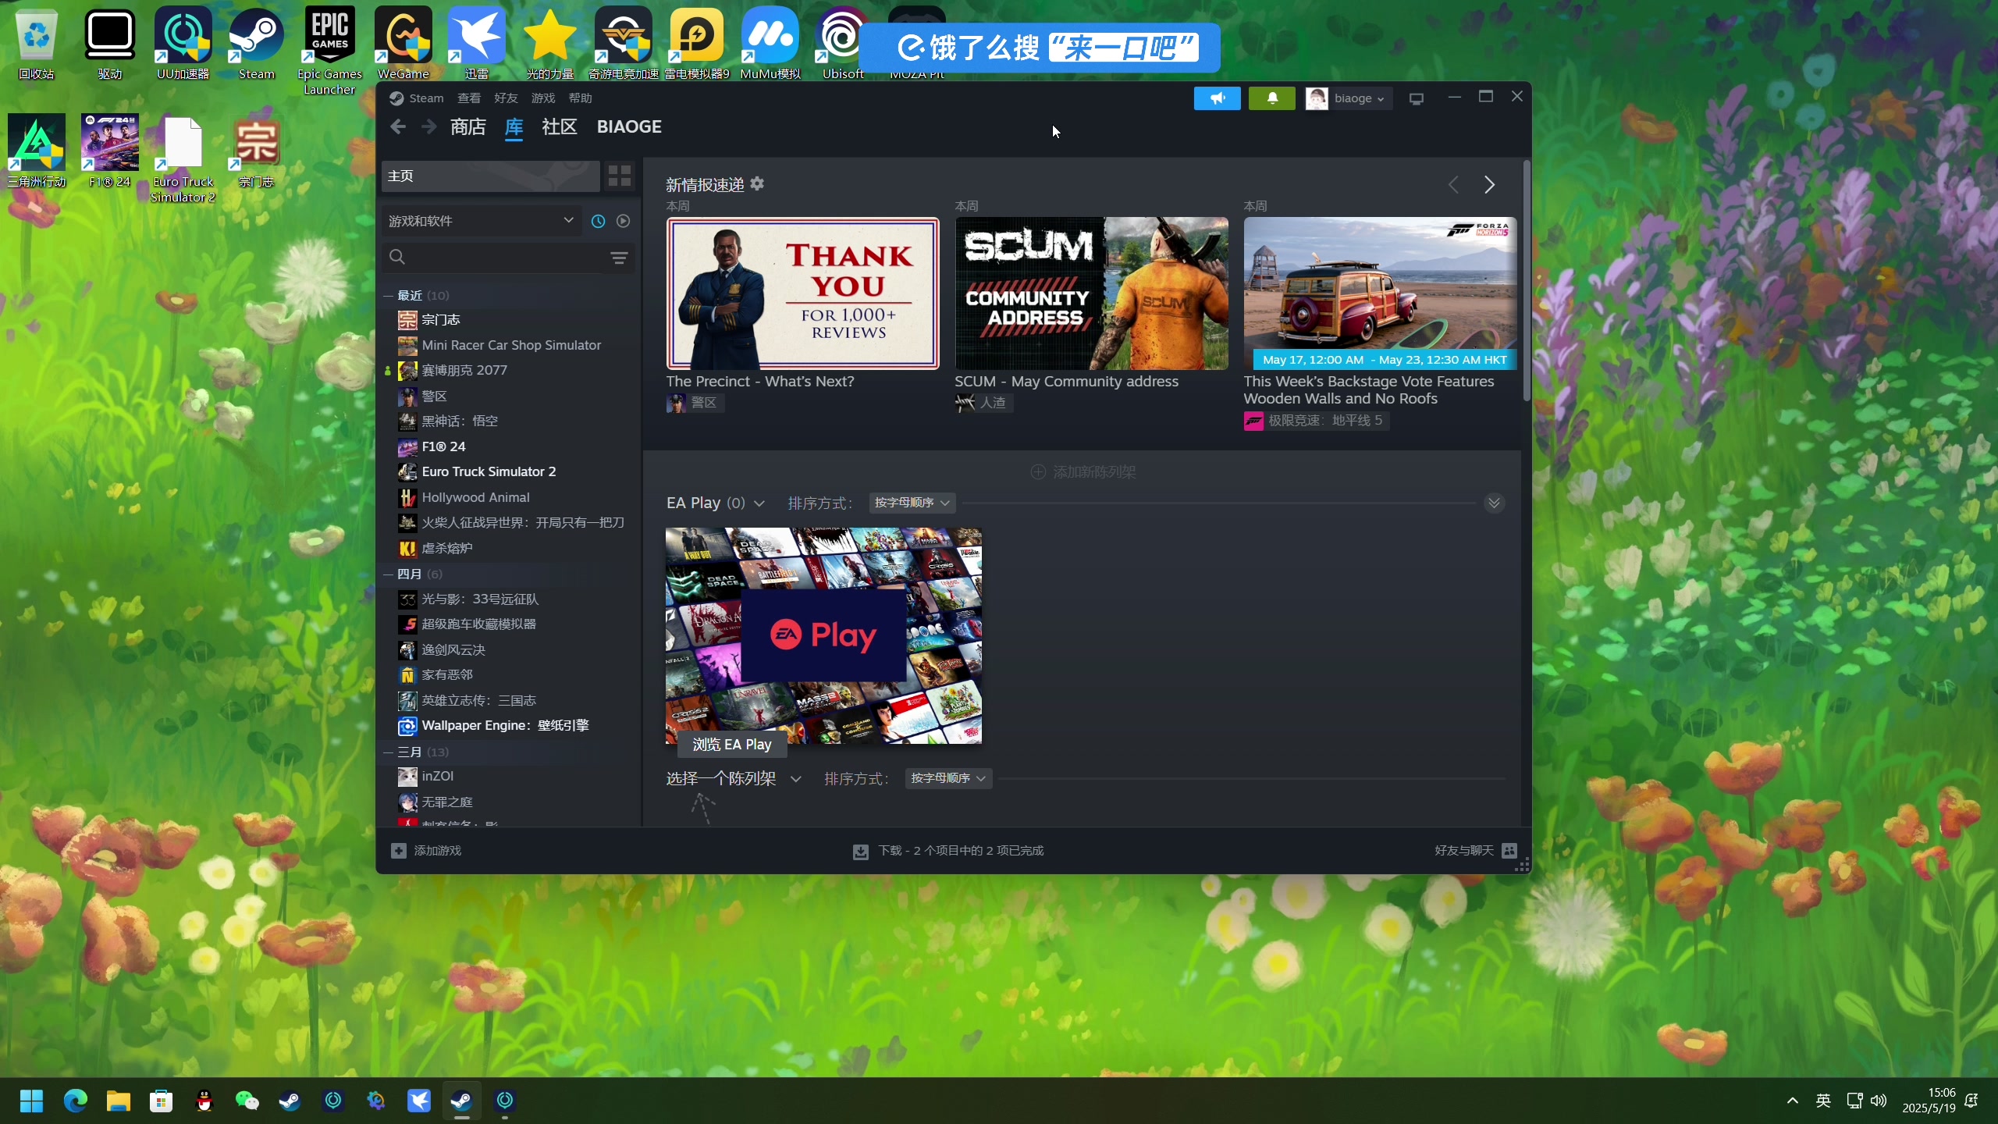Enter Big Picture mode via monitor icon
The image size is (1998, 1124).
tap(1417, 98)
